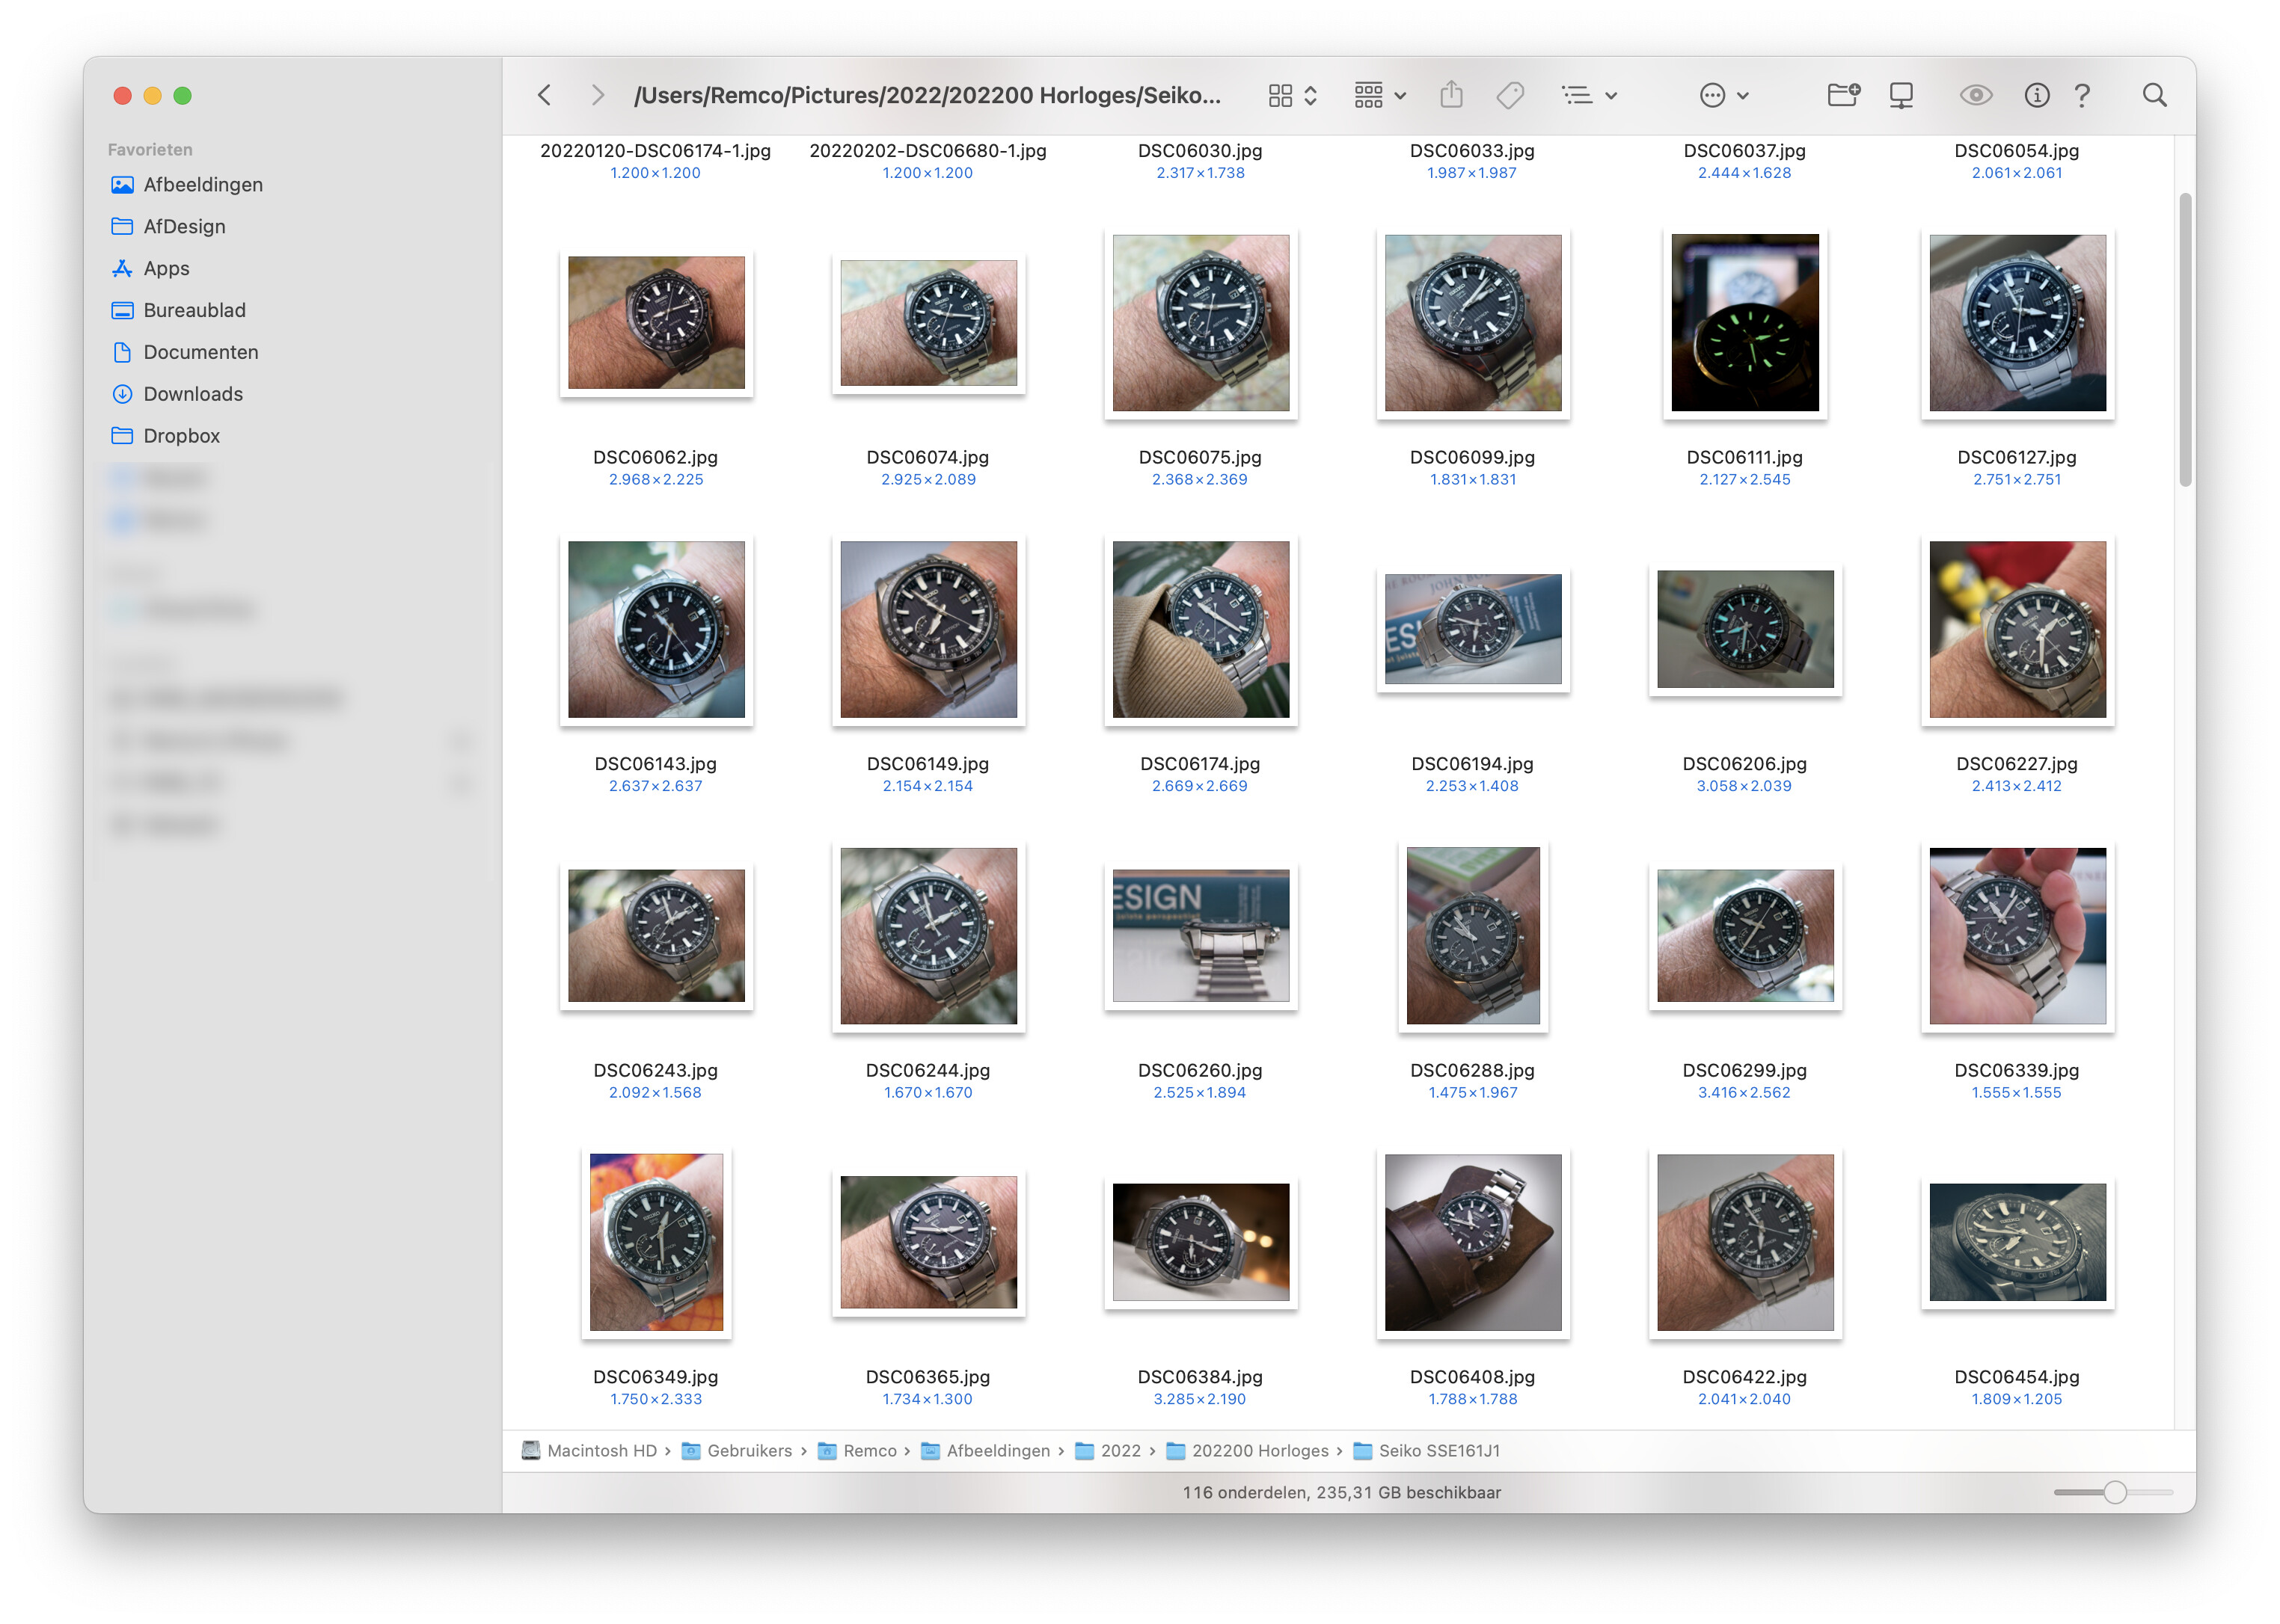Screen dimensions: 2280x1624
Task: Open the Tags icon in toolbar
Action: click(1510, 95)
